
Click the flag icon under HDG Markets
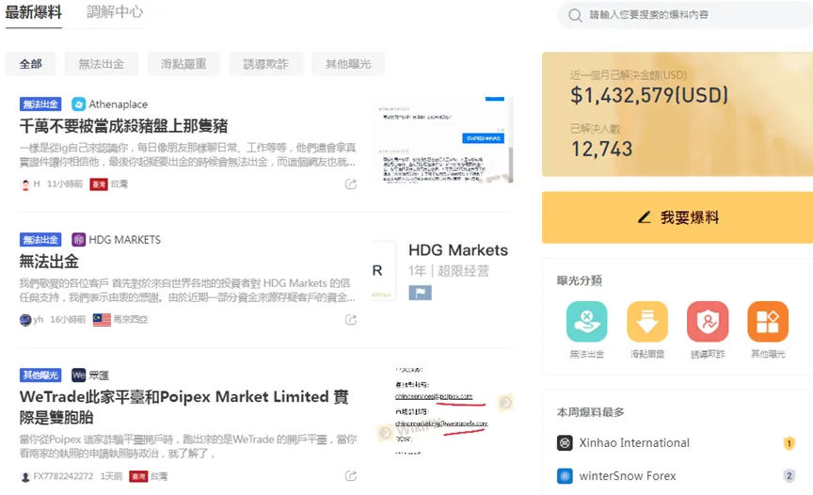(420, 293)
